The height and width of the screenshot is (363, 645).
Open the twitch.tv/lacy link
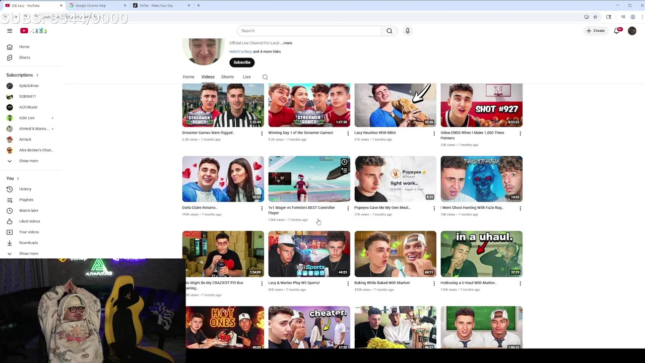pyautogui.click(x=240, y=51)
